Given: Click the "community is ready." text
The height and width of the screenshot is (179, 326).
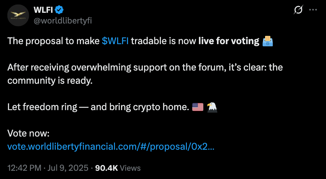Looking at the screenshot, I should (x=50, y=81).
